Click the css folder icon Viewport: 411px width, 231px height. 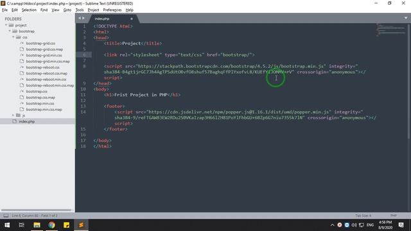18,37
